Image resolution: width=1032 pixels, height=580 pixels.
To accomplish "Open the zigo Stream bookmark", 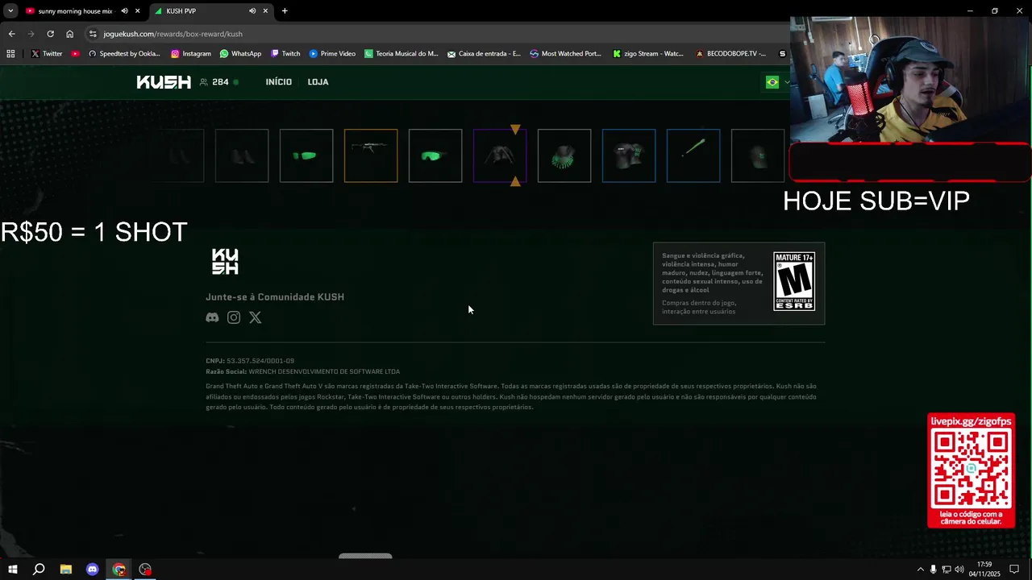I will [x=648, y=54].
